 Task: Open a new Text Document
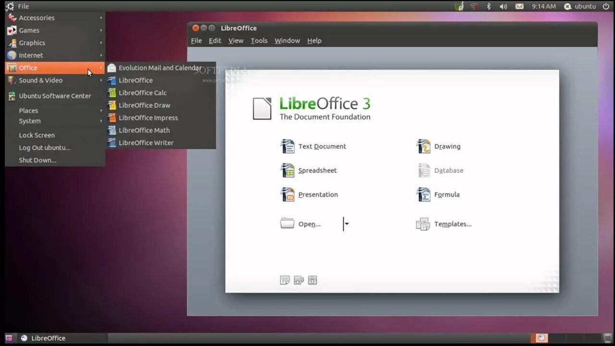tap(313, 147)
